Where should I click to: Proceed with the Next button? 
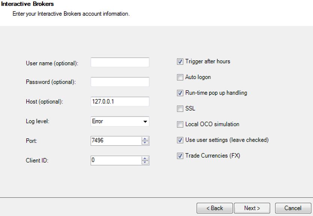pos(252,208)
